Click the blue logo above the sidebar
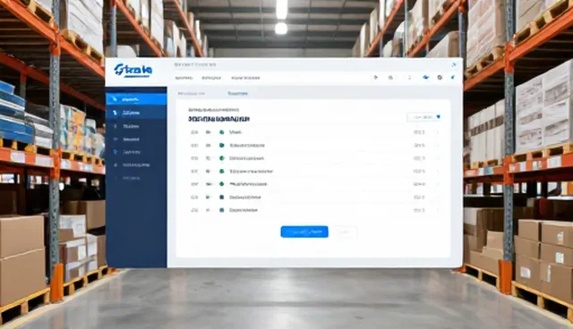Viewport: 573px width, 329px height. (x=133, y=70)
